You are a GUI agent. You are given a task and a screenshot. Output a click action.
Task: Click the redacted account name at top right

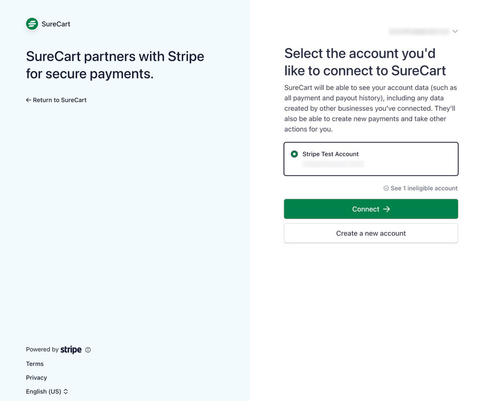[x=418, y=31]
